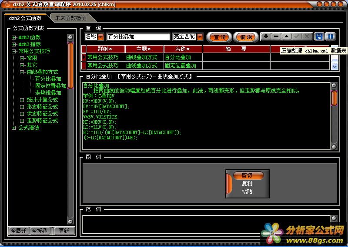Click table cell 固定位置叠加 in 名称 column
This screenshot has height=247, width=348.
[183, 66]
